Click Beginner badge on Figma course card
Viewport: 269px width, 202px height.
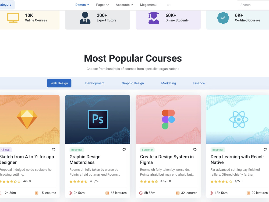(x=147, y=149)
